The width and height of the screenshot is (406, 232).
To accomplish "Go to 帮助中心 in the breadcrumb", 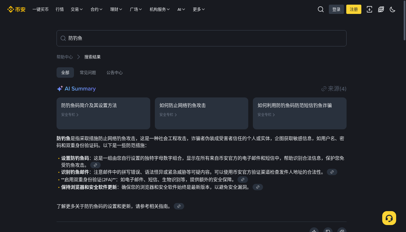I will click(x=65, y=57).
